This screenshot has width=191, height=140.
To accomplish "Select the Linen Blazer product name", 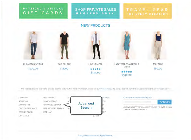I will (x=95, y=64).
